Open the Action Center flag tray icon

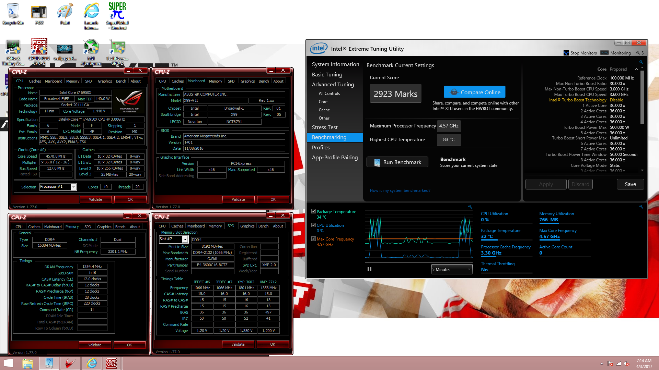tap(610, 363)
